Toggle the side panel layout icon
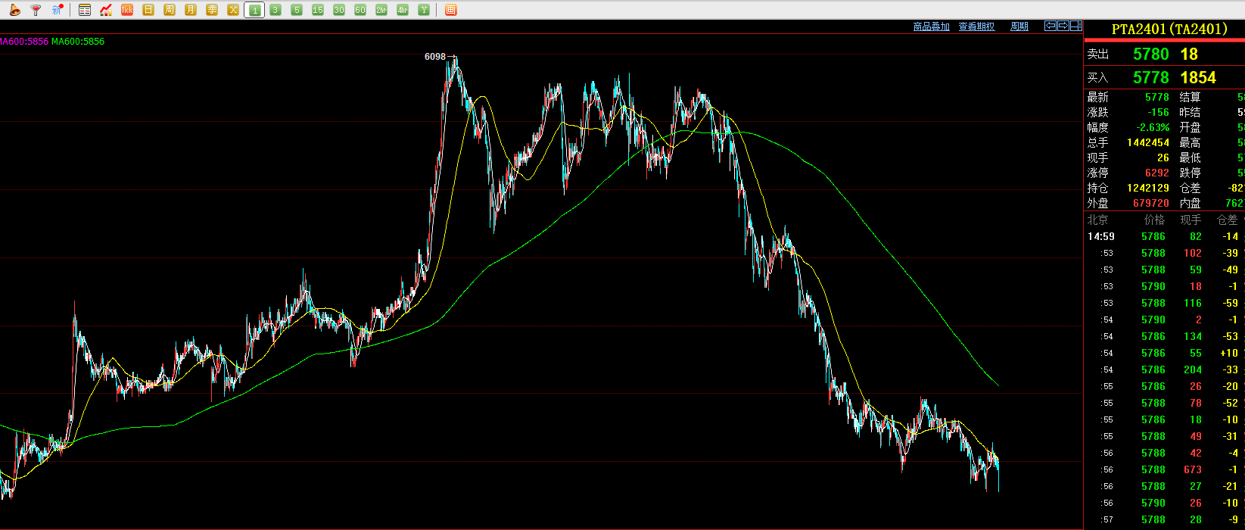 [1075, 26]
